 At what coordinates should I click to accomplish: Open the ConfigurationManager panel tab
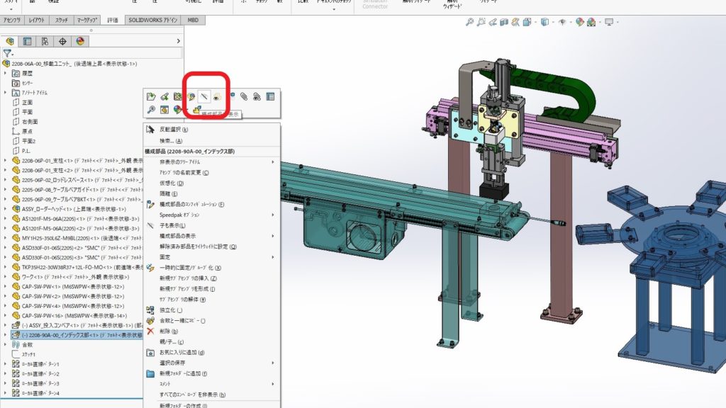pos(45,41)
